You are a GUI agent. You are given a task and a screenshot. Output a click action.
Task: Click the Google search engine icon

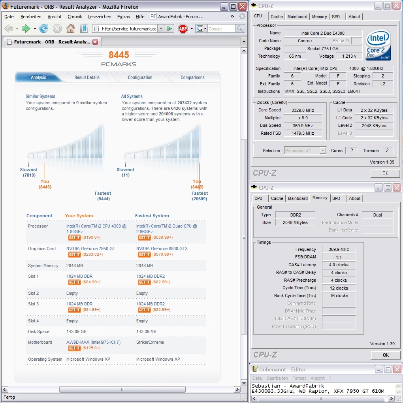pyautogui.click(x=200, y=28)
